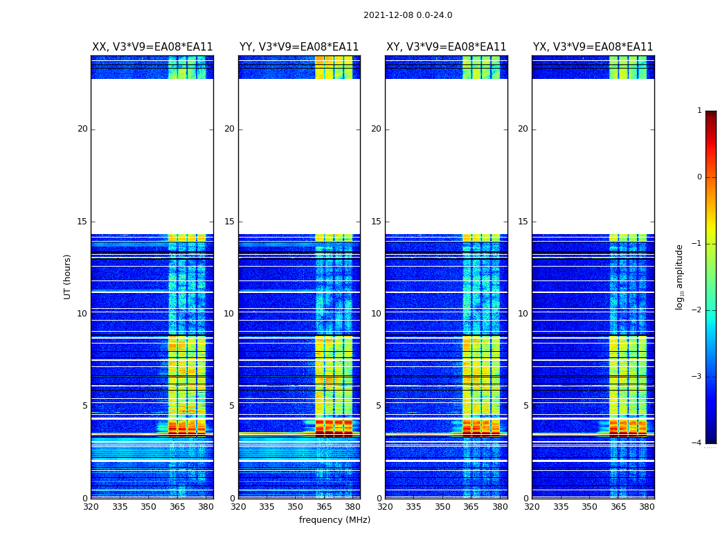
Task: Click the colorbar tick label −4
Action: (x=697, y=443)
